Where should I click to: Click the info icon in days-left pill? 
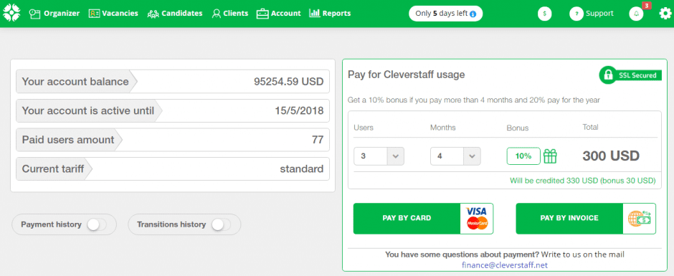pos(473,14)
